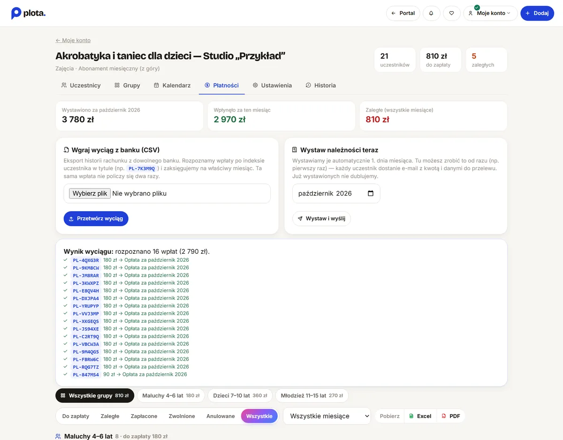Open the Historia tab

coord(321,85)
